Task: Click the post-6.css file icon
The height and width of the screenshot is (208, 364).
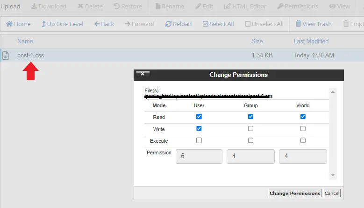Action: (x=6, y=55)
